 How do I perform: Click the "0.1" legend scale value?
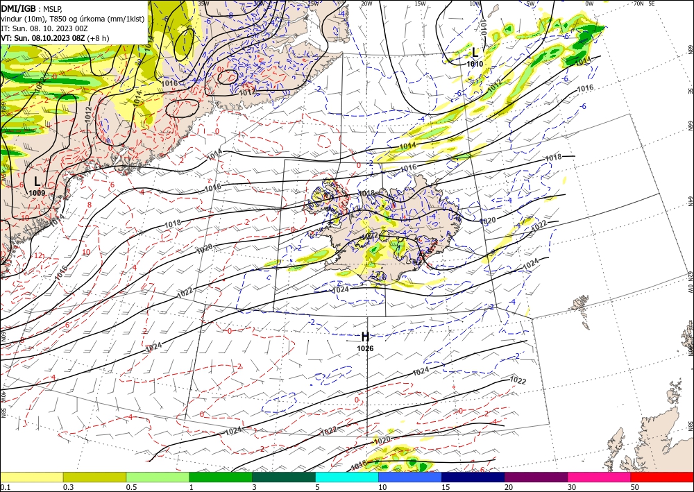pos(4,487)
